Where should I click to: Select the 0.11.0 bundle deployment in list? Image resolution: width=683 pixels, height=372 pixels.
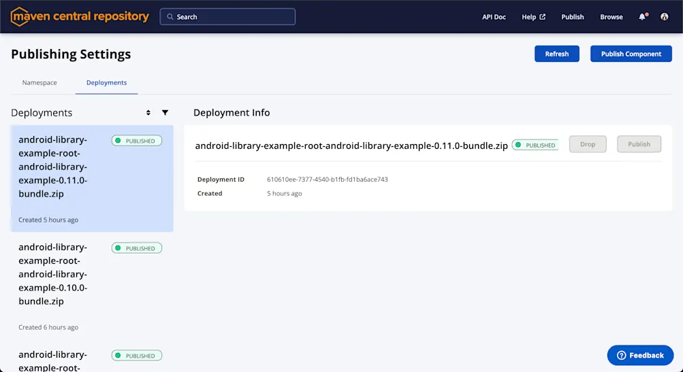[x=92, y=178]
